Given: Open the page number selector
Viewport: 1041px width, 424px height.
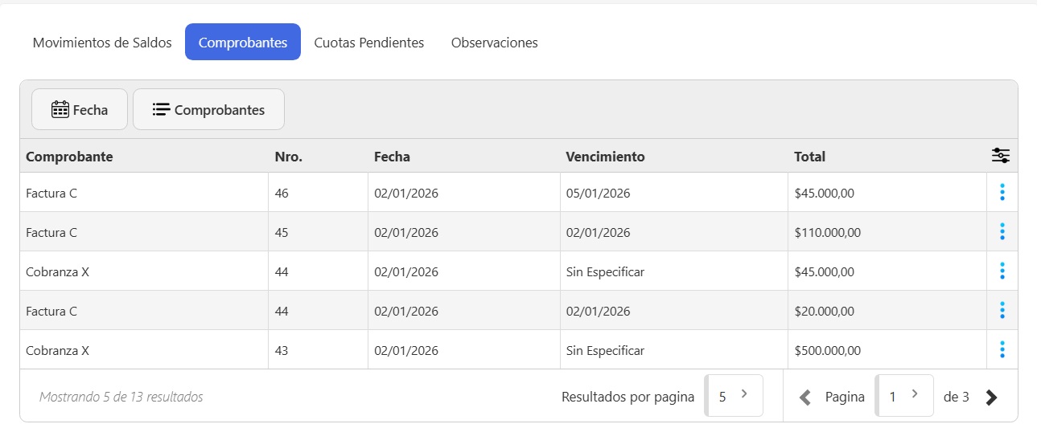Looking at the screenshot, I should pyautogui.click(x=904, y=396).
